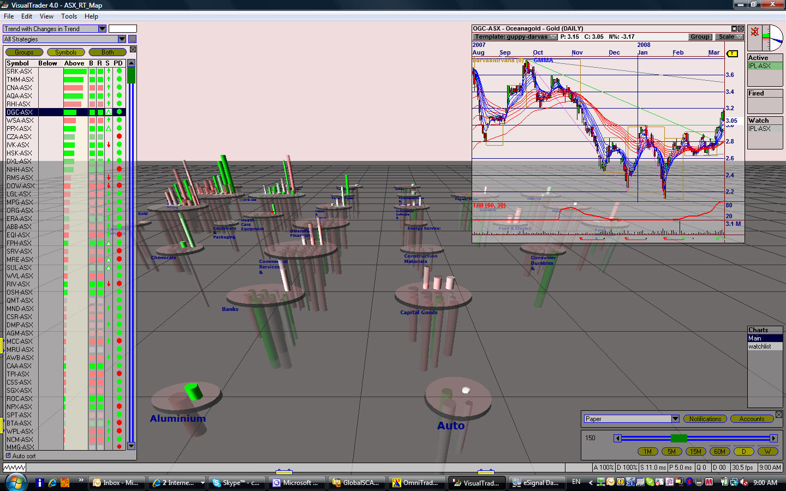The width and height of the screenshot is (786, 491).
Task: Close the Paper trading panel
Action: point(779,415)
